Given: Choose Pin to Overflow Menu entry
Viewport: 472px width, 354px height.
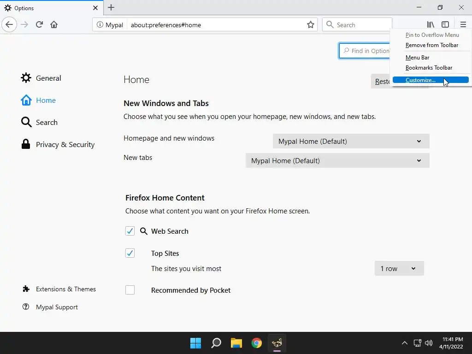Looking at the screenshot, I should click(x=432, y=35).
